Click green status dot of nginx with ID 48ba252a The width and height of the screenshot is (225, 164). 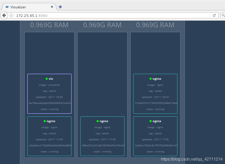pyautogui.click(x=98, y=121)
